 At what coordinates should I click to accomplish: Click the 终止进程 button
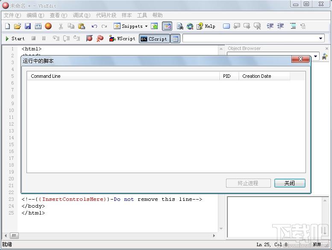click(248, 183)
